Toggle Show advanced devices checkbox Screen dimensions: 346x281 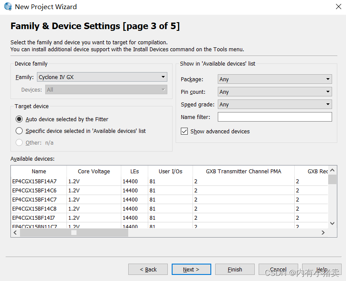point(184,131)
